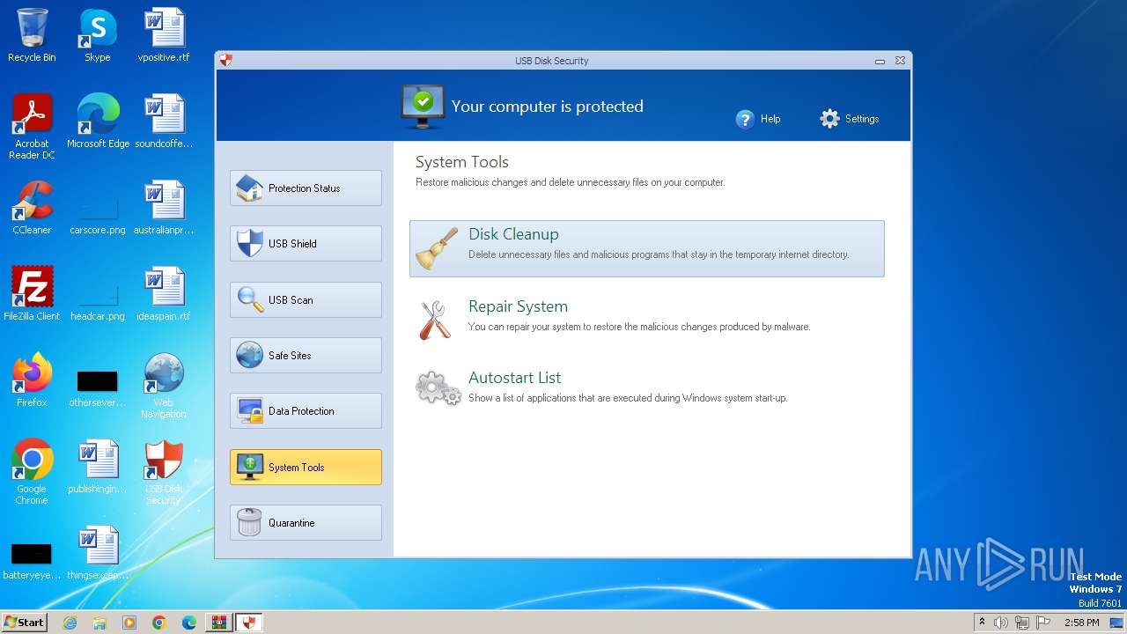
Task: Click the USB Disk Security title bar shield icon
Action: click(226, 61)
